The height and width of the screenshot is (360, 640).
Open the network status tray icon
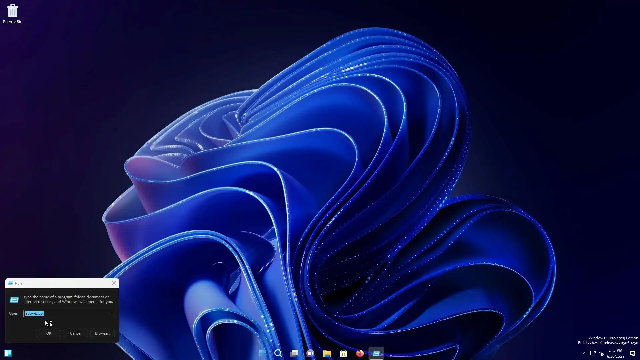point(593,353)
